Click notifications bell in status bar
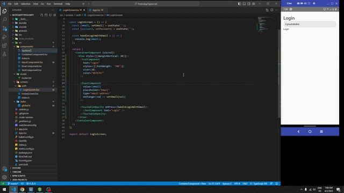Screen dimensions: 344x193 (277, 183)
